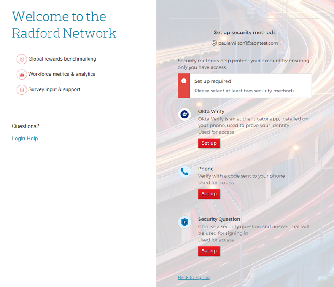Click the red alert exclamation icon
This screenshot has width=334, height=287.
pyautogui.click(x=184, y=81)
